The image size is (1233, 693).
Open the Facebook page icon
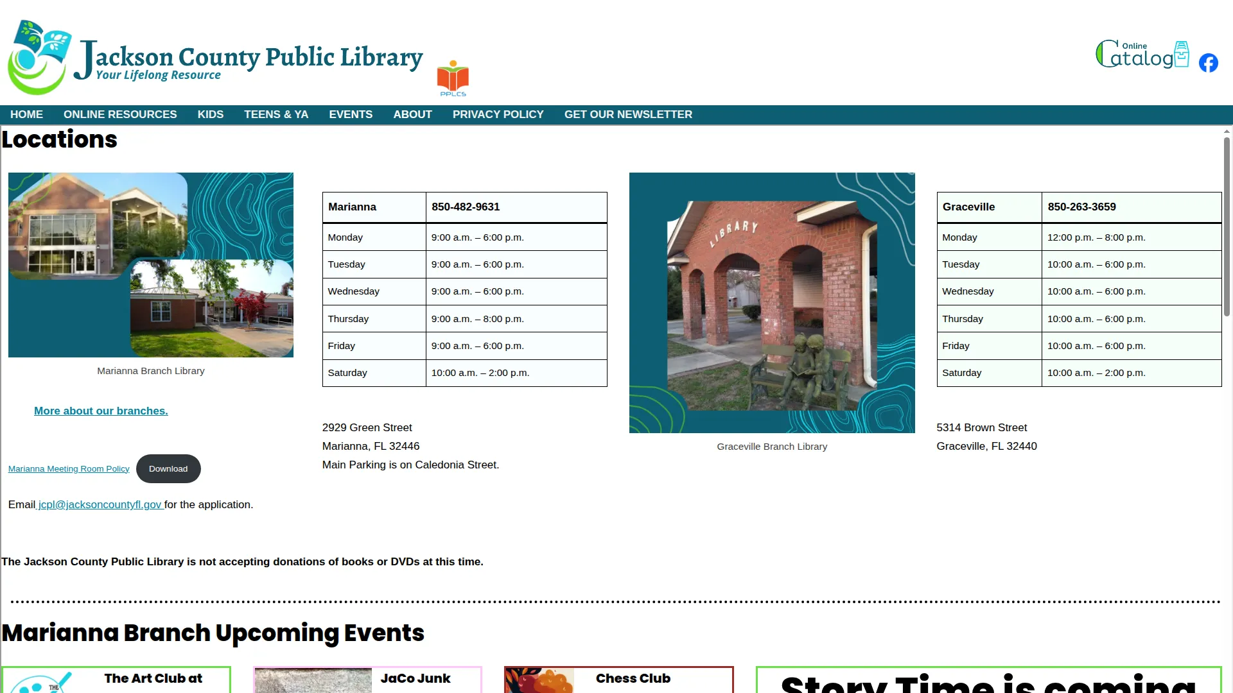point(1208,63)
